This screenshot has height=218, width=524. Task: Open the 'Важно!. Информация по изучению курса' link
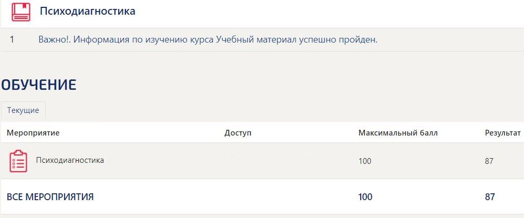coord(126,39)
